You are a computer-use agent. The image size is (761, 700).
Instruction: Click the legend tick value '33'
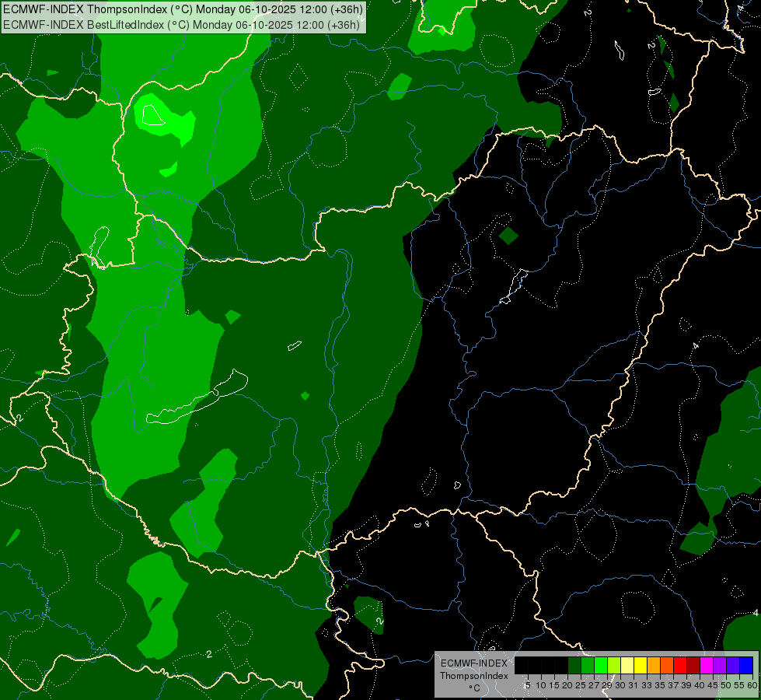(x=647, y=685)
